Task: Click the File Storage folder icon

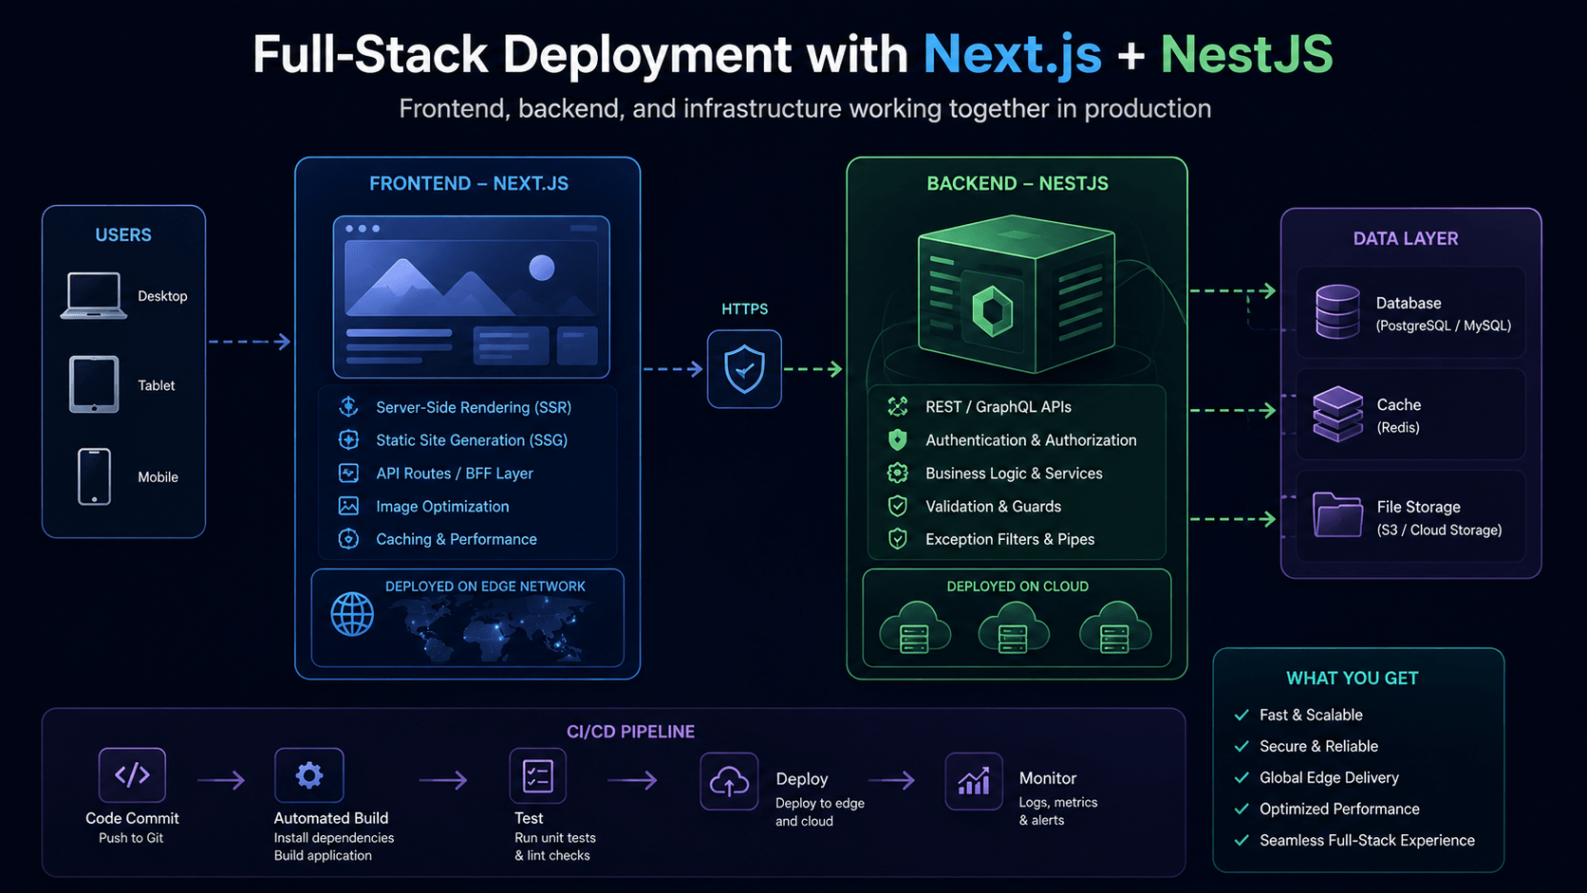Action: 1338,515
